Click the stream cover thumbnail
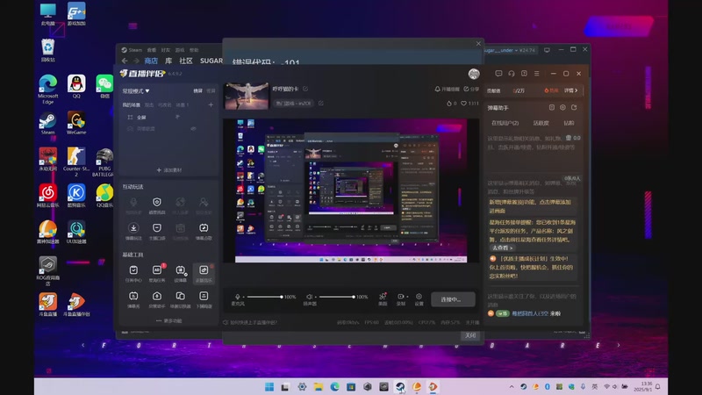The width and height of the screenshot is (702, 395). point(247,97)
